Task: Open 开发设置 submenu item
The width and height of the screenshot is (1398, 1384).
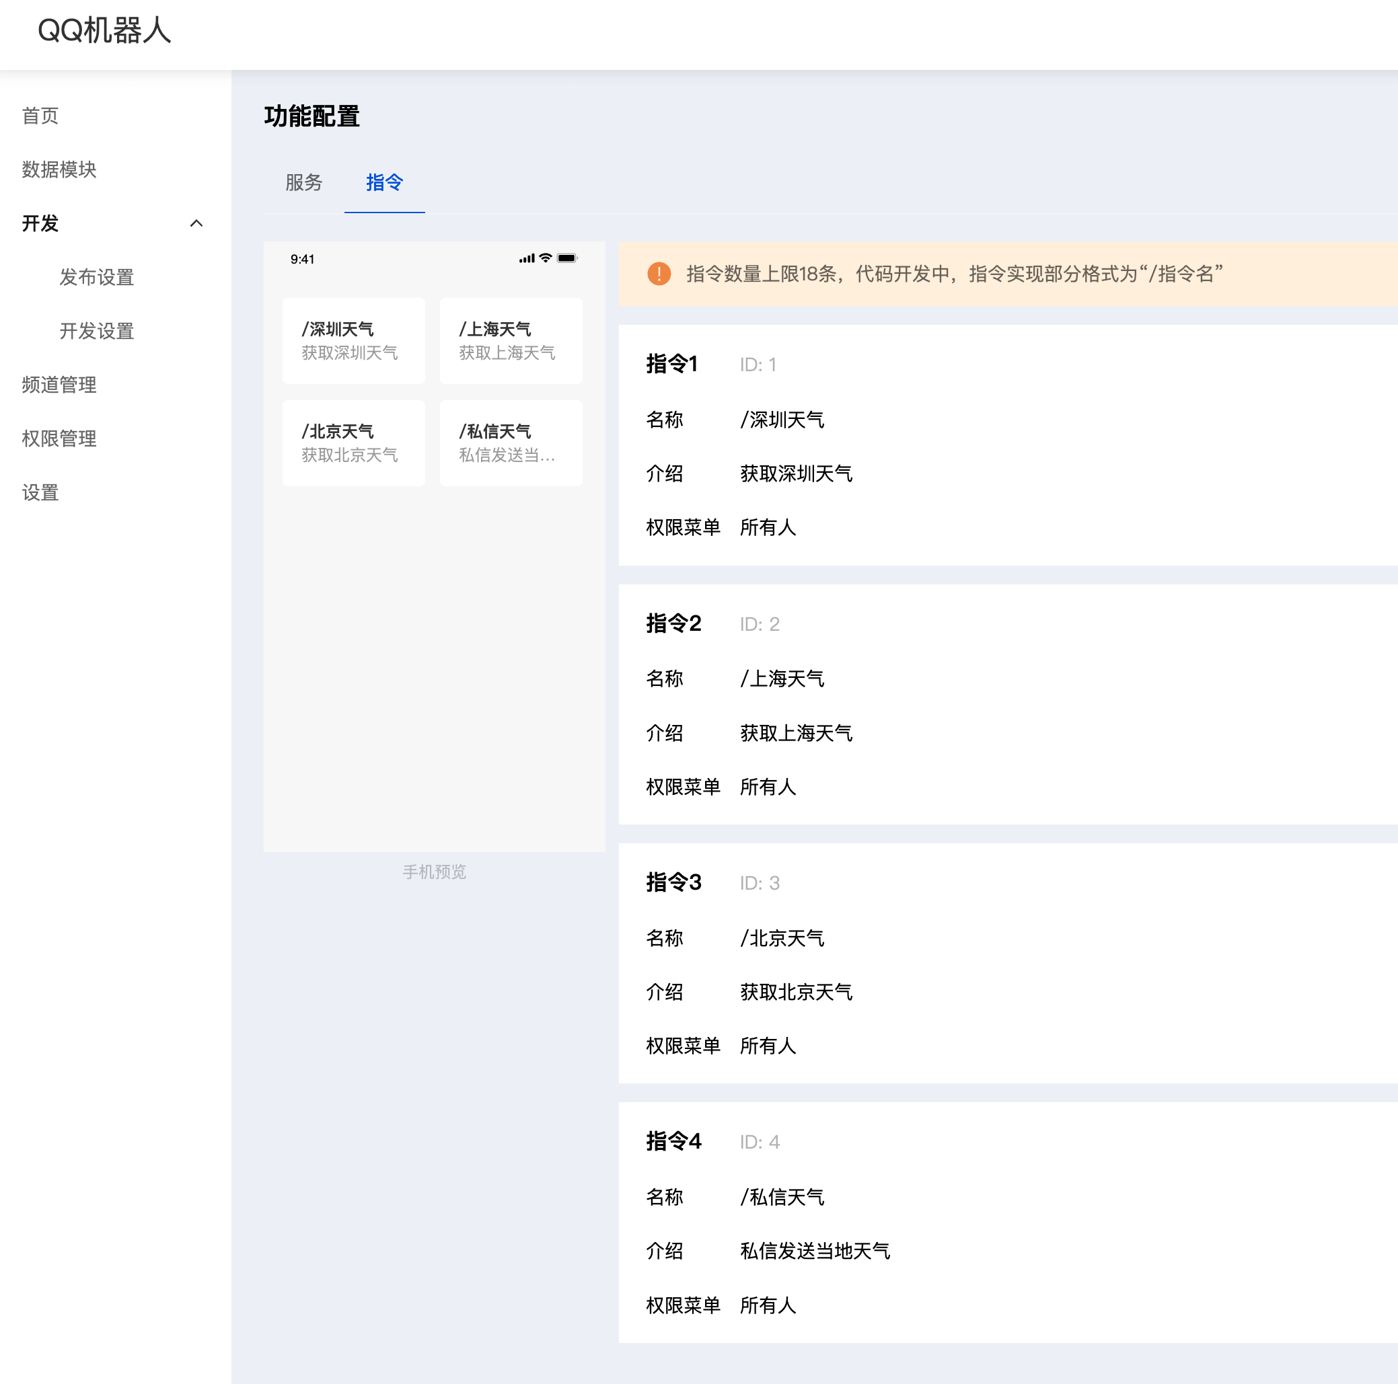Action: [97, 332]
